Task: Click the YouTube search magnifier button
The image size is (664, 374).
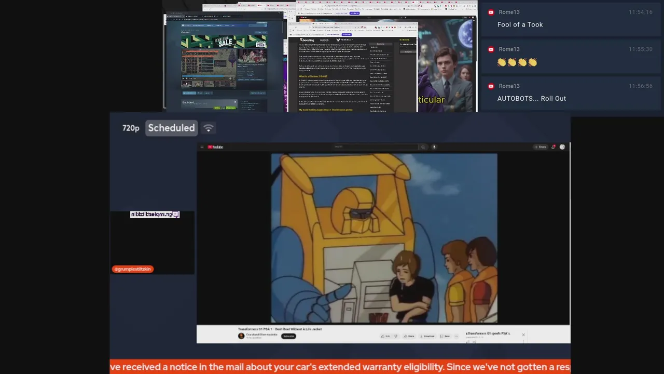Action: click(x=423, y=147)
